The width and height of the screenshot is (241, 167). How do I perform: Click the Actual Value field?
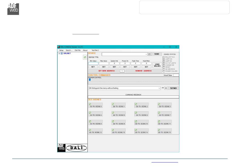[176, 75]
